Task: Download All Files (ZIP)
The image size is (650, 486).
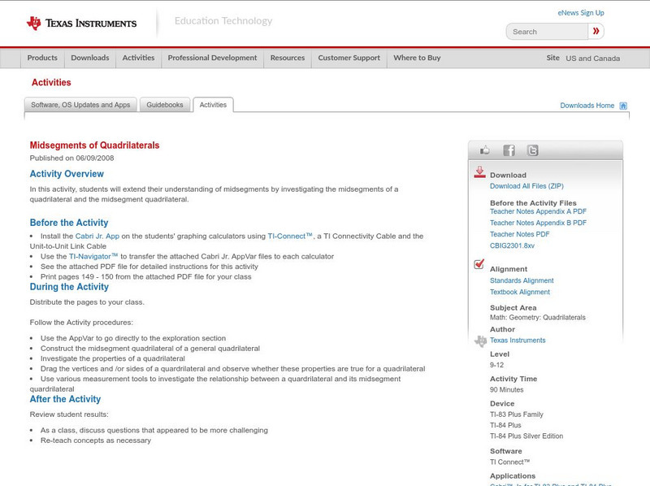Action: point(526,186)
